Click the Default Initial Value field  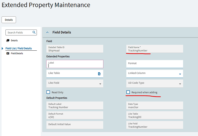coord(75,124)
